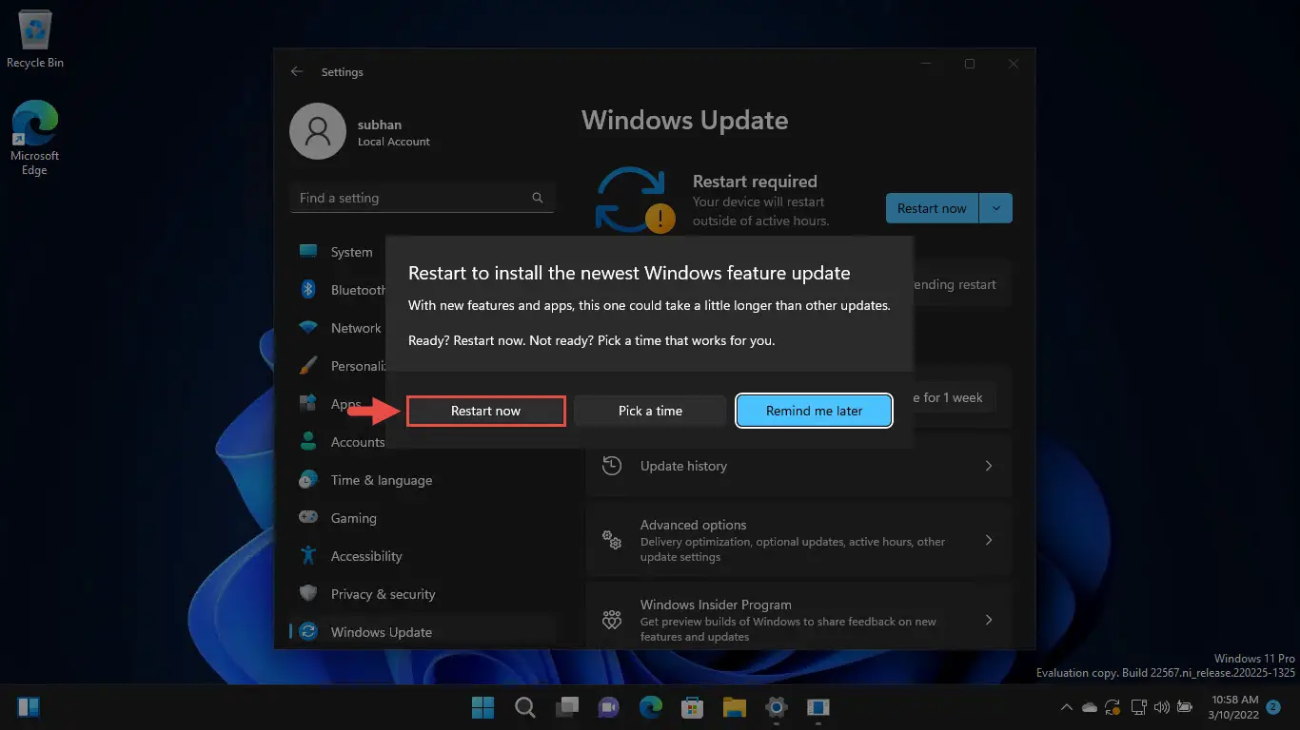1300x730 pixels.
Task: Show hidden tray icons chevron
Action: (1067, 707)
